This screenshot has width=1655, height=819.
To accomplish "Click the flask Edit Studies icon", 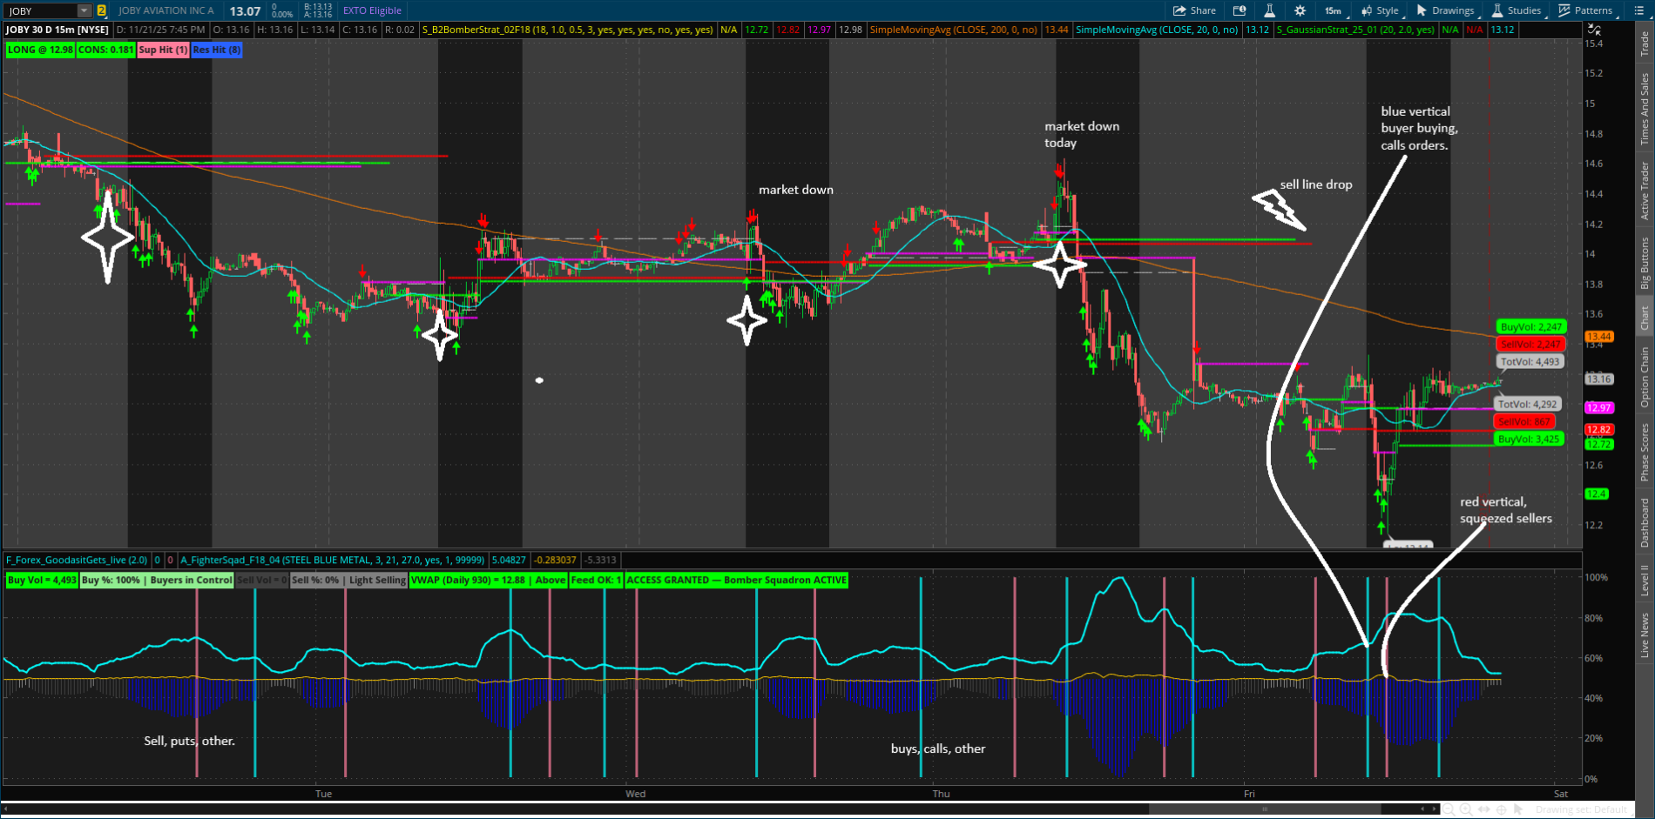I will (1269, 10).
